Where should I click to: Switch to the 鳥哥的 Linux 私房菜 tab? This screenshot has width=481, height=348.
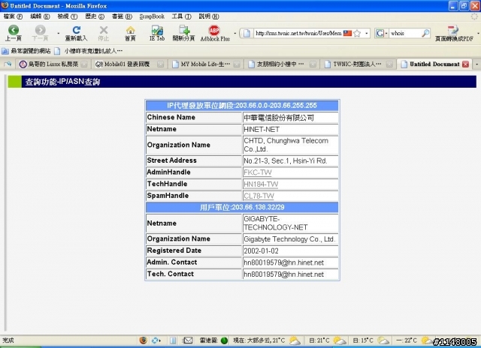tap(53, 64)
